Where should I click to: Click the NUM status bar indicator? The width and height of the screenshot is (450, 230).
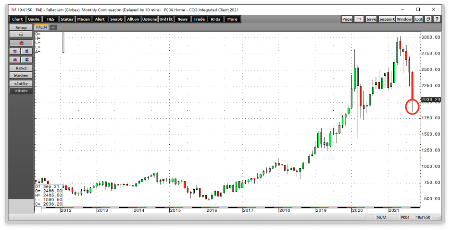tap(381, 218)
